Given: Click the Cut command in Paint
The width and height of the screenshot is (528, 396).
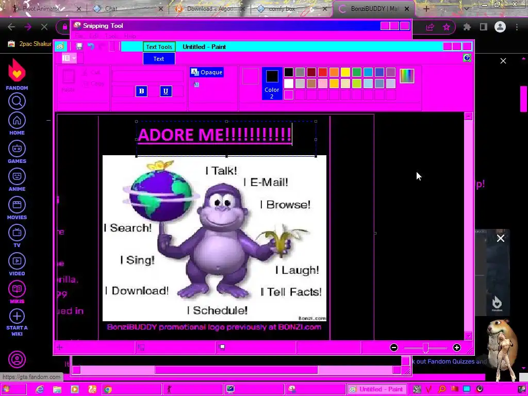Looking at the screenshot, I should tap(92, 72).
